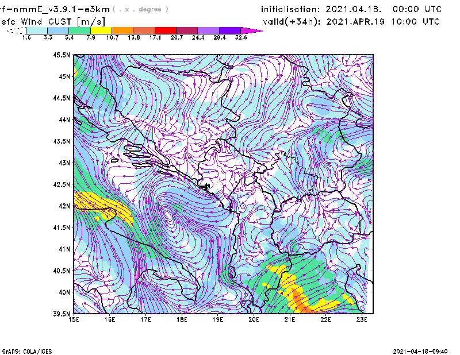Click the 19E longitude label

coord(218,319)
